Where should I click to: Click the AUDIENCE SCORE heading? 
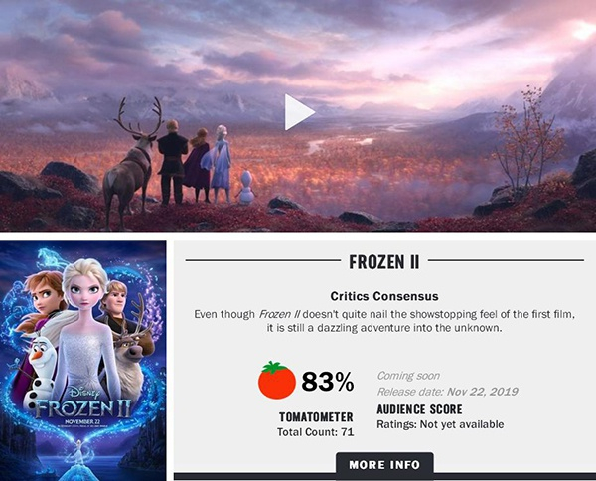tap(419, 409)
